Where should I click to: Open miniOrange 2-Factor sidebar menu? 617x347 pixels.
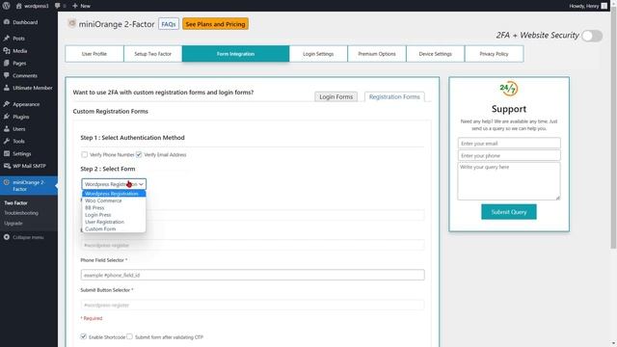[x=29, y=186]
